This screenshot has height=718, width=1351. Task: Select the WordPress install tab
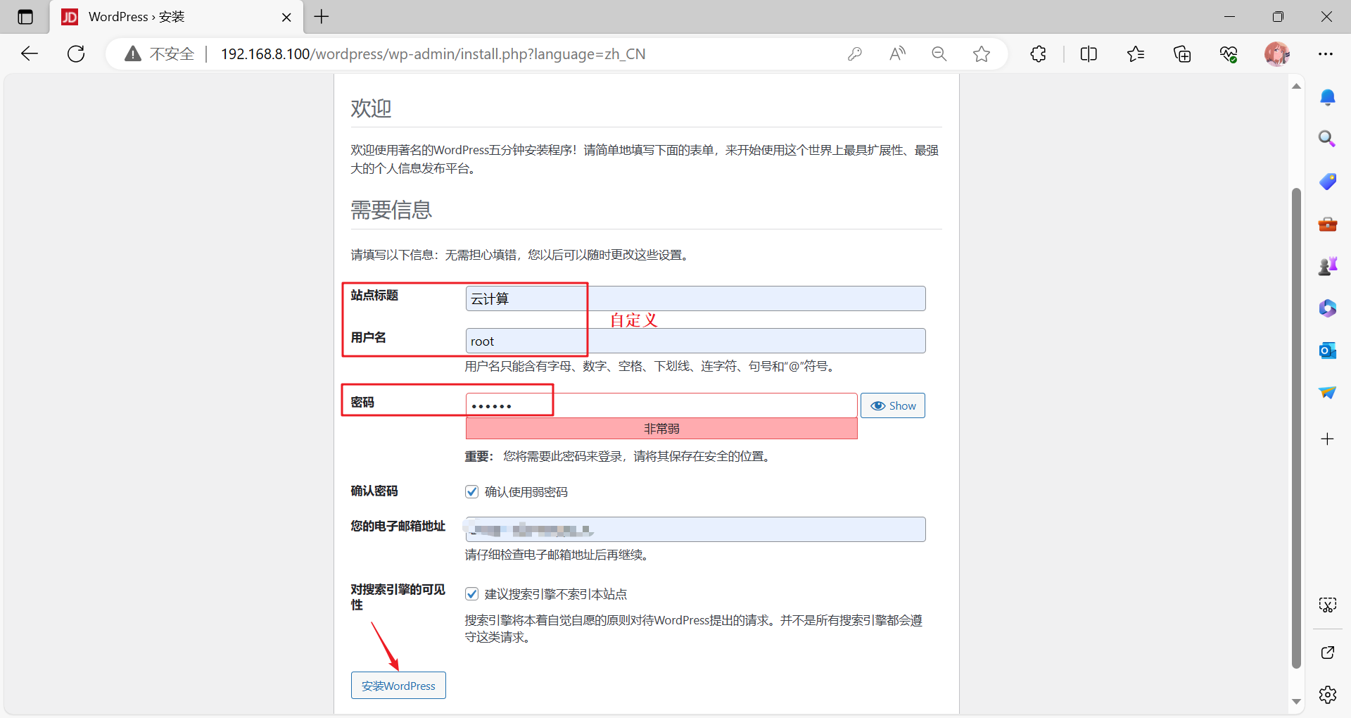176,17
